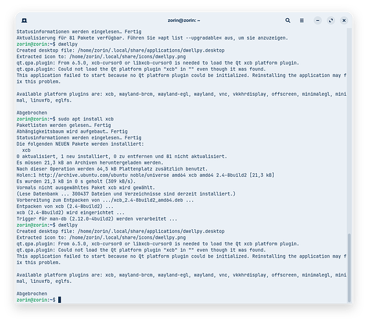The height and width of the screenshot is (323, 368).
Task: Click the terminal vertical scrollbar thumb
Action: pyautogui.click(x=349, y=267)
